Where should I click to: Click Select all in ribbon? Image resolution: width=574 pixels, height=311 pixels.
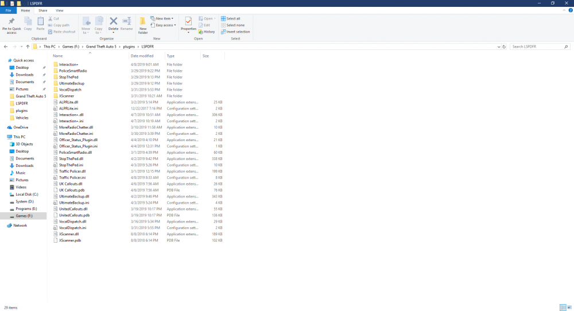click(x=231, y=18)
